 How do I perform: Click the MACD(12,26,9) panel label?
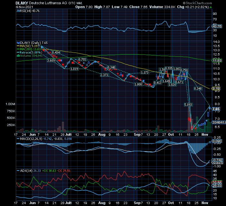pos(31,139)
